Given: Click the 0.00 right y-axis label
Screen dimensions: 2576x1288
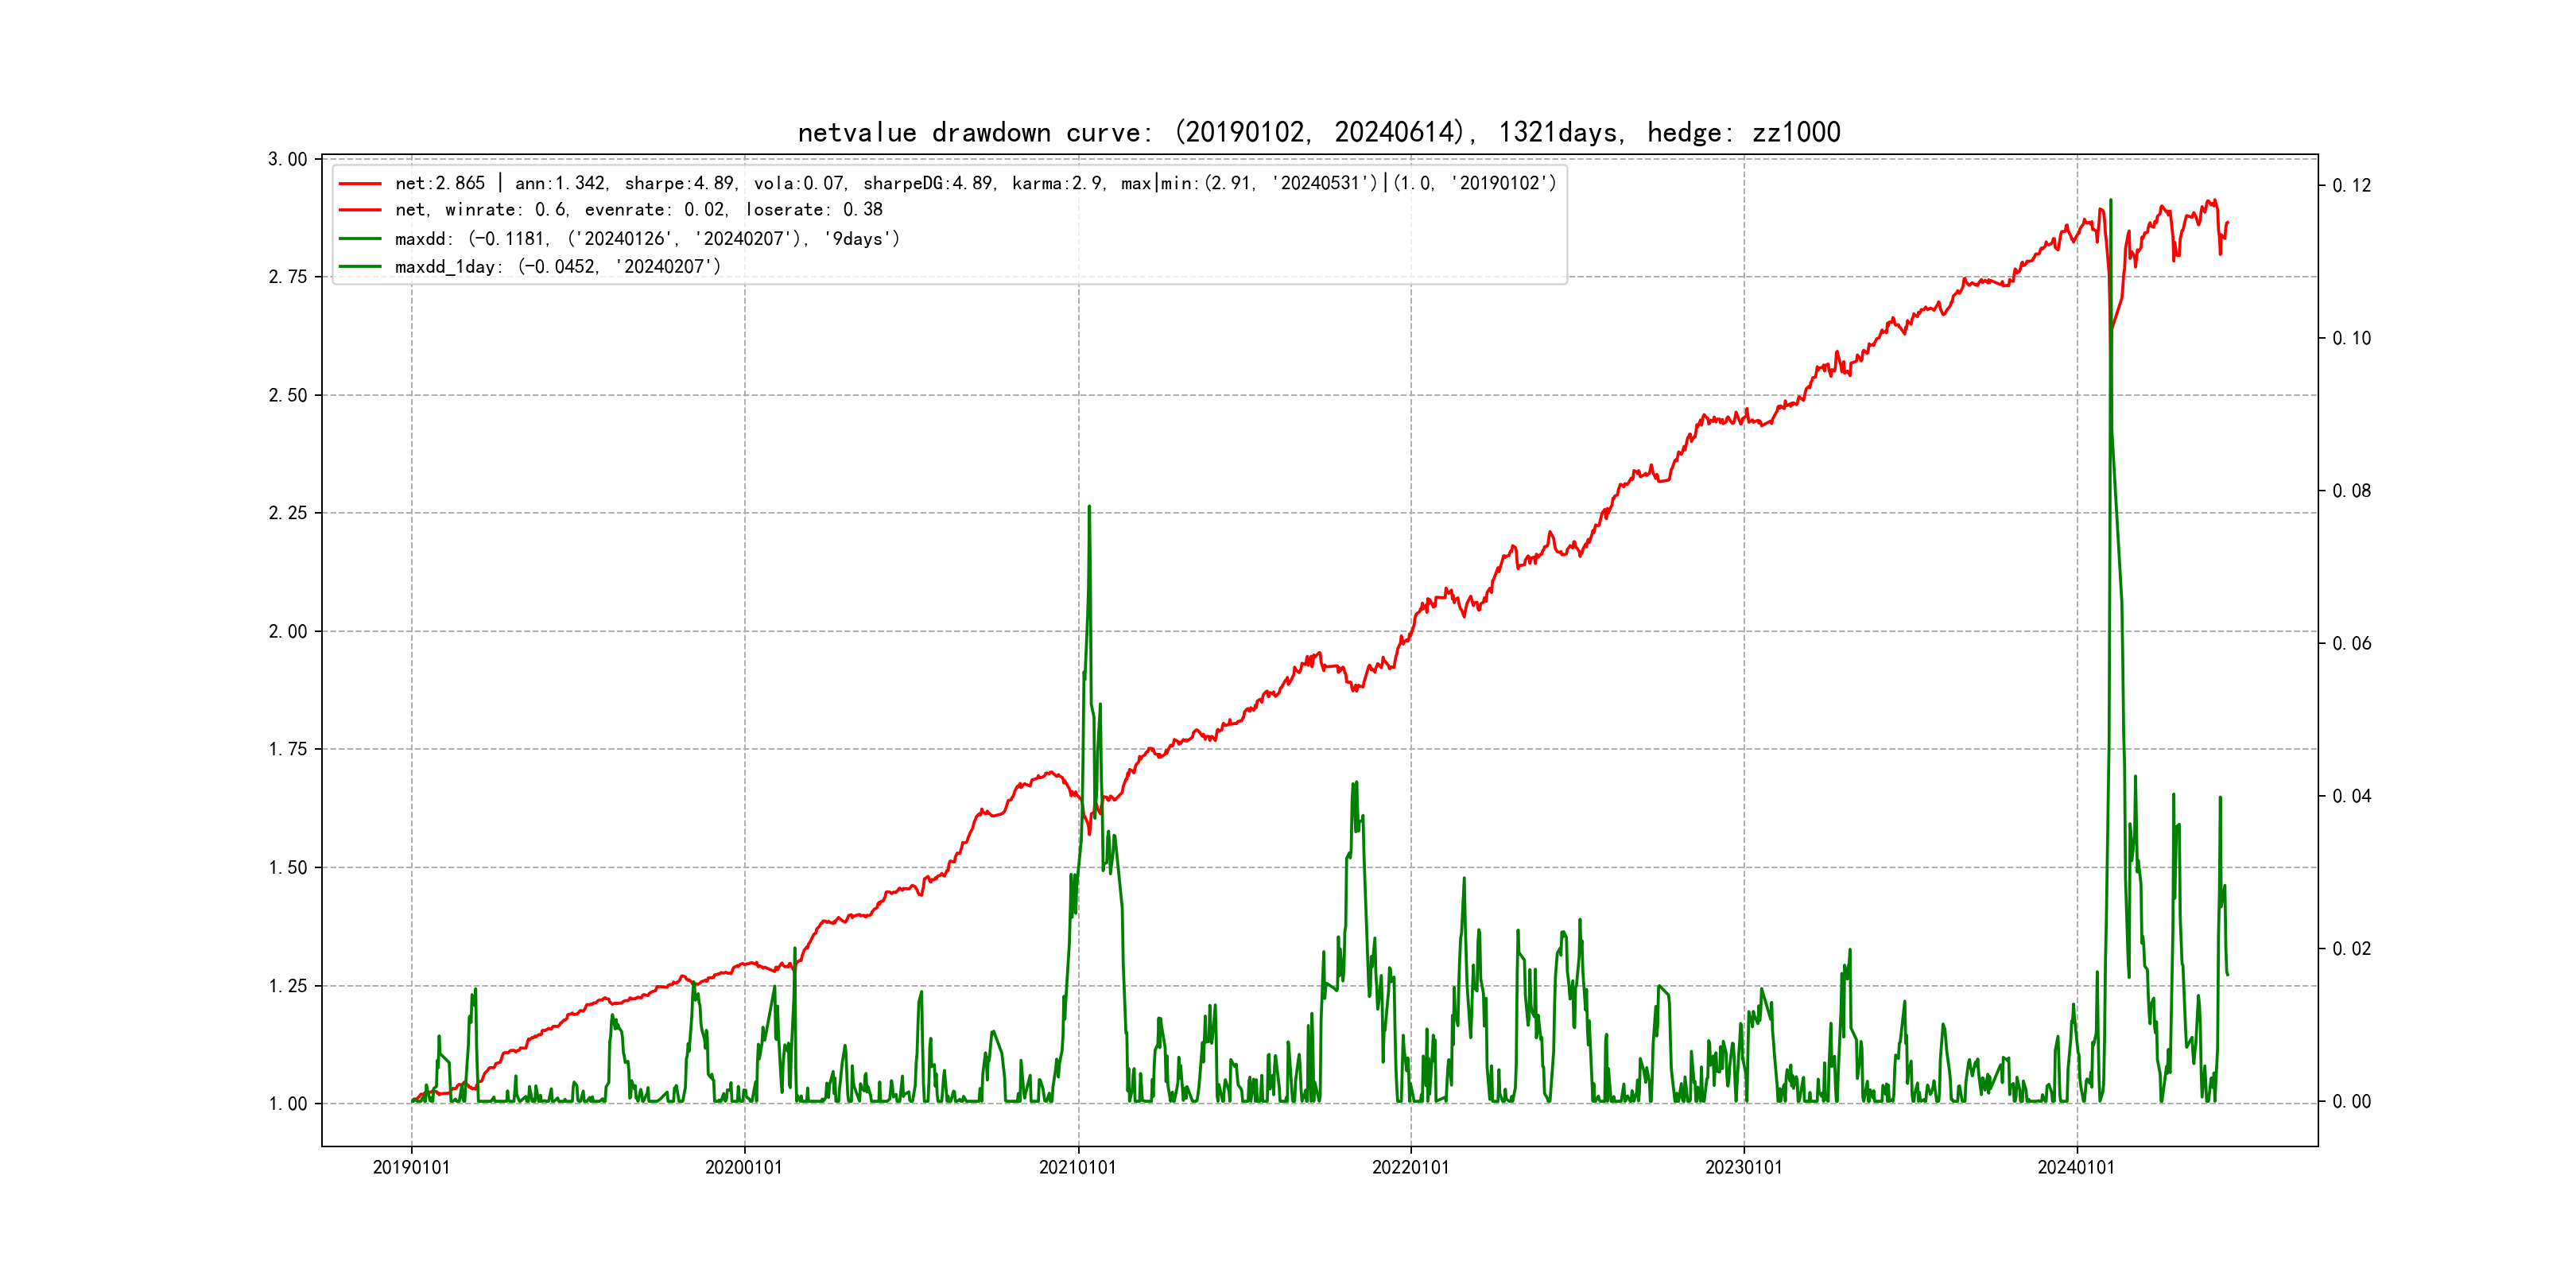Looking at the screenshot, I should [x=2351, y=1101].
